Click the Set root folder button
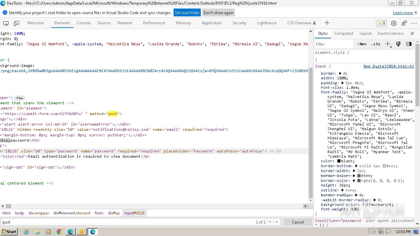The height and width of the screenshot is (236, 420). [187, 13]
